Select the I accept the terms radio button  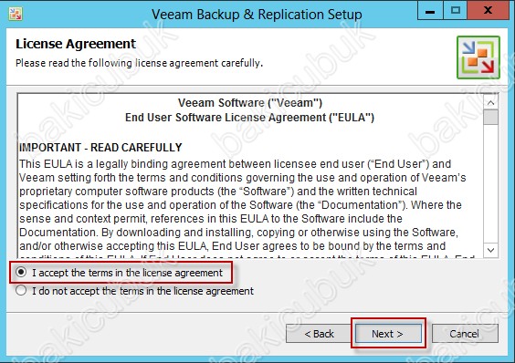click(21, 272)
